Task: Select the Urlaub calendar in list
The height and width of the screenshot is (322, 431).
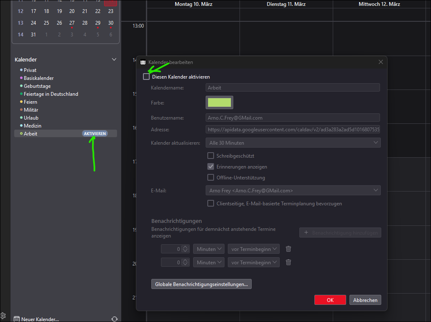Action: click(31, 118)
